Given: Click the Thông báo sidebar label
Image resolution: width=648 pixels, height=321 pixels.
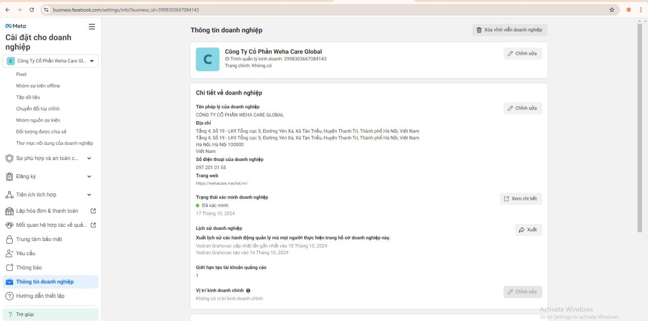Looking at the screenshot, I should click(29, 268).
